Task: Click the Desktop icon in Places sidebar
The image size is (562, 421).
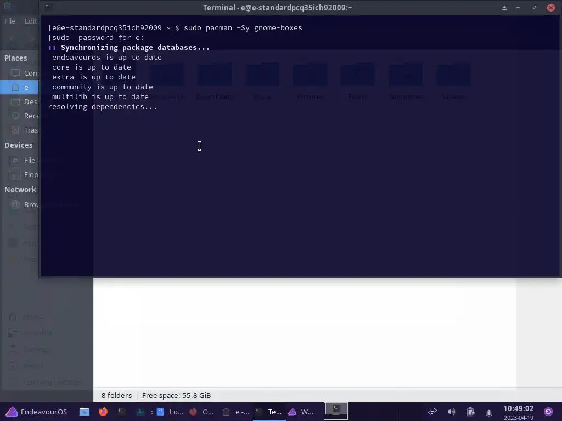Action: pos(15,101)
